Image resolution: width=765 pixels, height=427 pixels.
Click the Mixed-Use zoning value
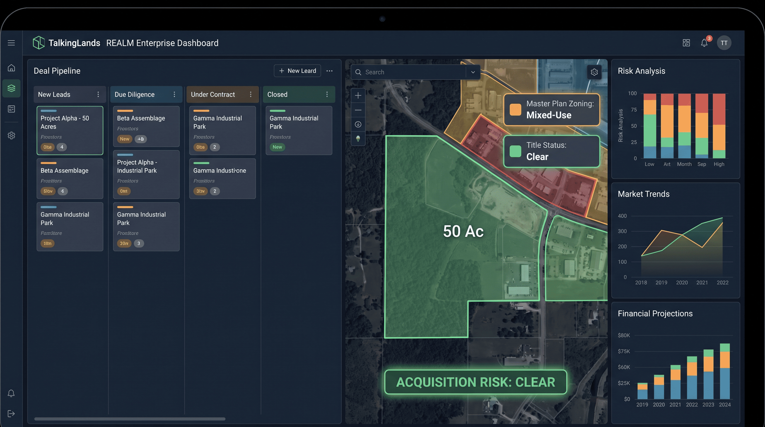click(549, 115)
